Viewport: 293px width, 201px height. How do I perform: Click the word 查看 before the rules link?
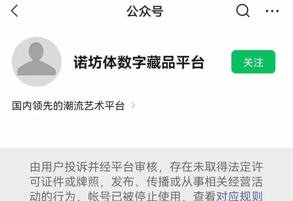click(x=205, y=196)
